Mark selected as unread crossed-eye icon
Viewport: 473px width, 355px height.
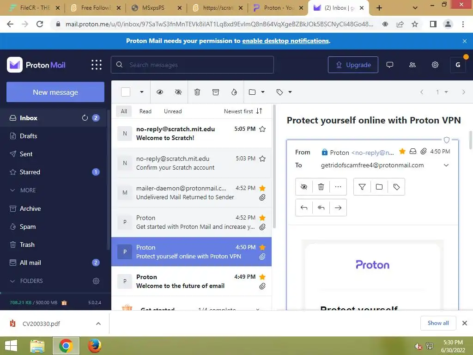(x=178, y=92)
